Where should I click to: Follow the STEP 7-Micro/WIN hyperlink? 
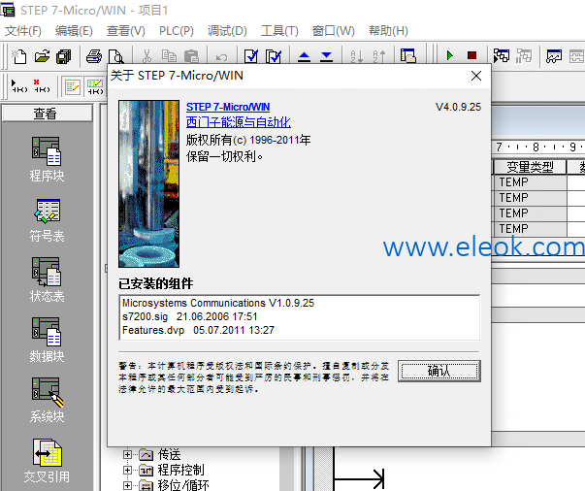[x=228, y=107]
